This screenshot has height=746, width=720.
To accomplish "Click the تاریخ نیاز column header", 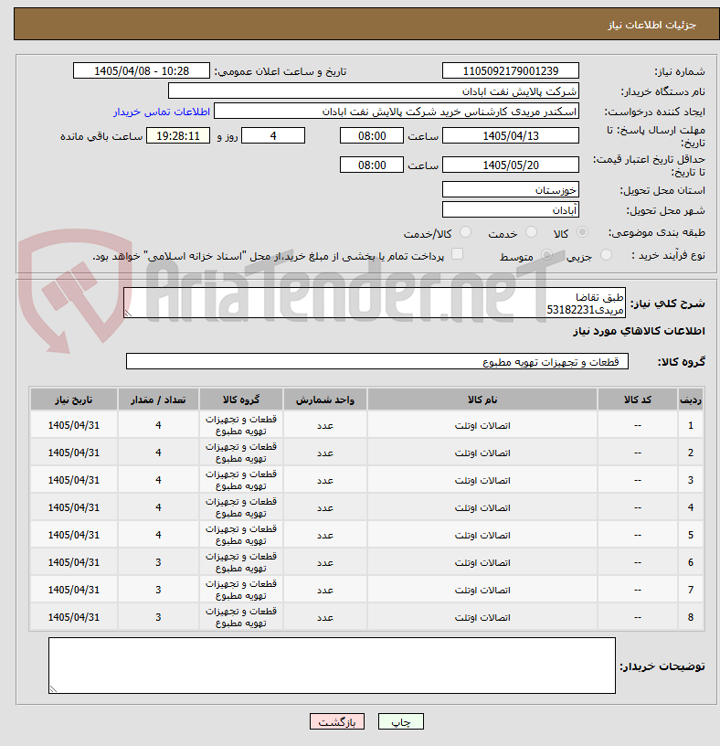I will pyautogui.click(x=74, y=400).
